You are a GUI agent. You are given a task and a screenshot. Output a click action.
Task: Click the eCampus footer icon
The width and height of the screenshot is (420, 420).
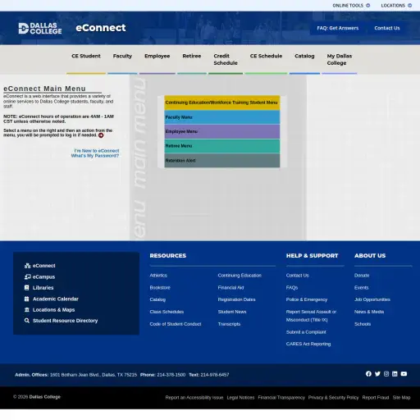click(27, 276)
